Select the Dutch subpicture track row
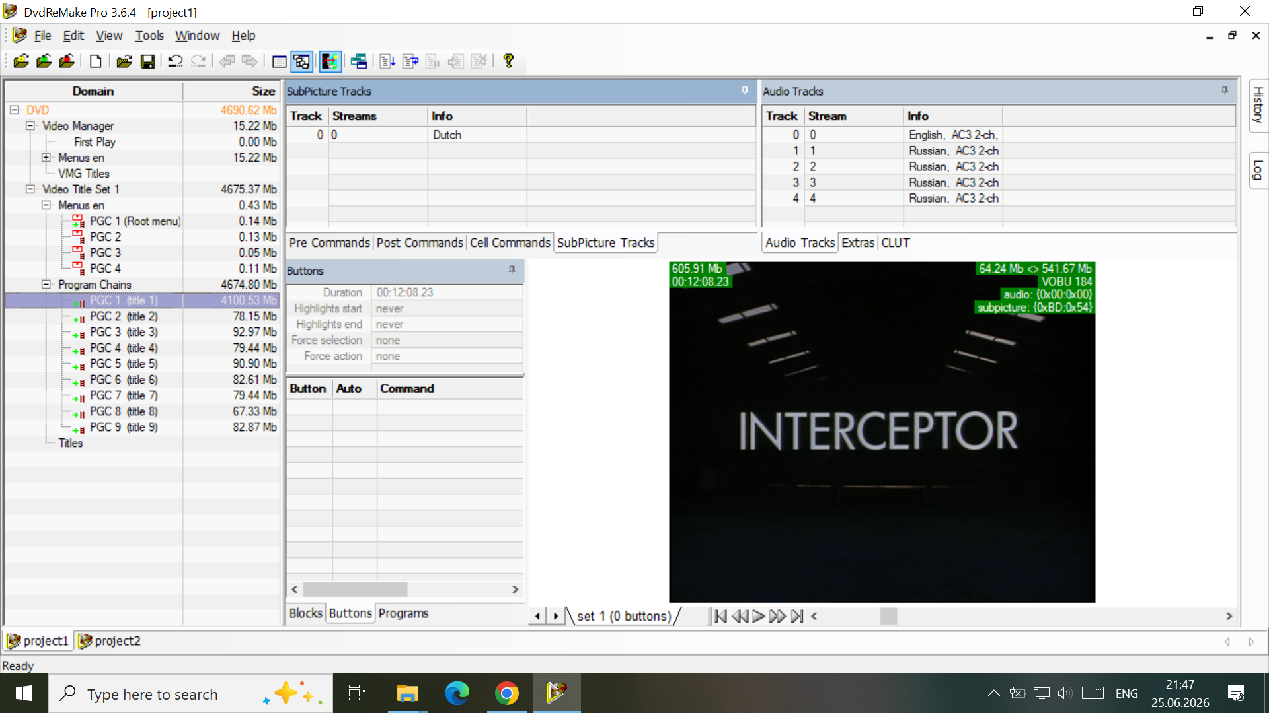This screenshot has height=713, width=1269. point(520,135)
